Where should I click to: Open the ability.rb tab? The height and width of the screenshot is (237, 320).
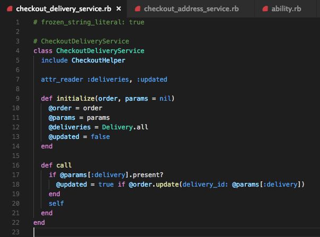coord(286,9)
